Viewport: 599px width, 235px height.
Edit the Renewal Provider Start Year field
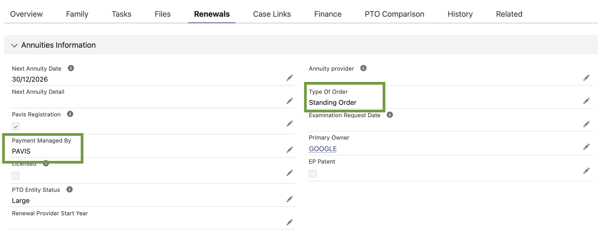click(290, 222)
